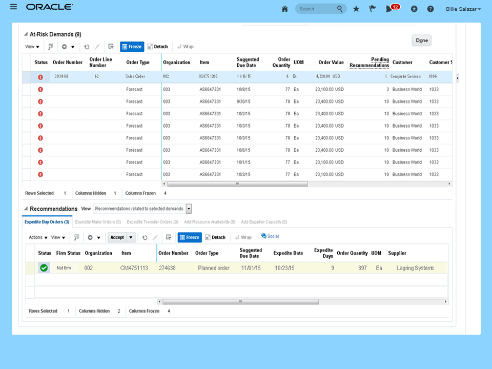Open the Help question mark icon
Screen dimensions: 492x369
430,9
